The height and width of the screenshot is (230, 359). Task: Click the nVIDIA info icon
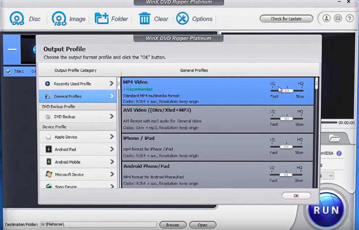click(x=339, y=153)
